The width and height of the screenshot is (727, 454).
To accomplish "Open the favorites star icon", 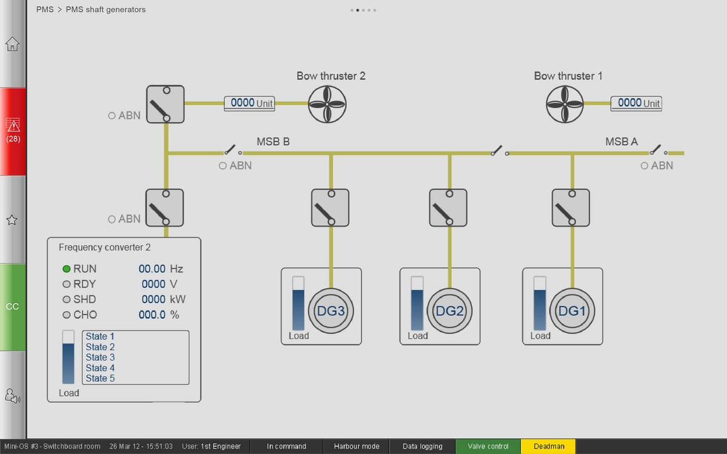I will [x=12, y=220].
